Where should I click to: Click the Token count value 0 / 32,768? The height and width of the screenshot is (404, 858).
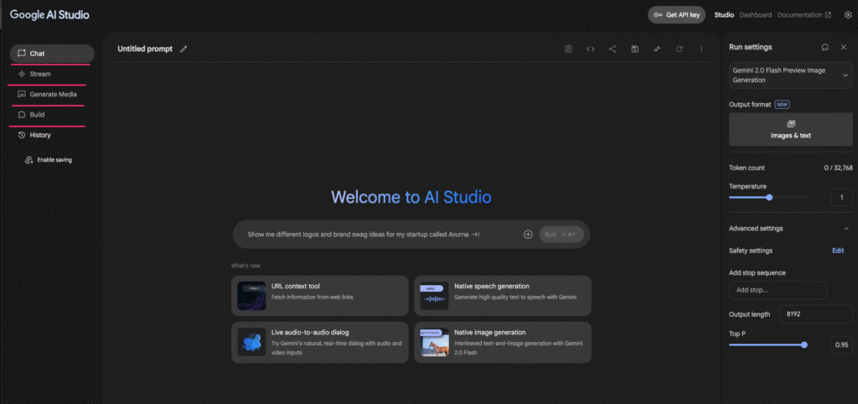[x=838, y=168]
